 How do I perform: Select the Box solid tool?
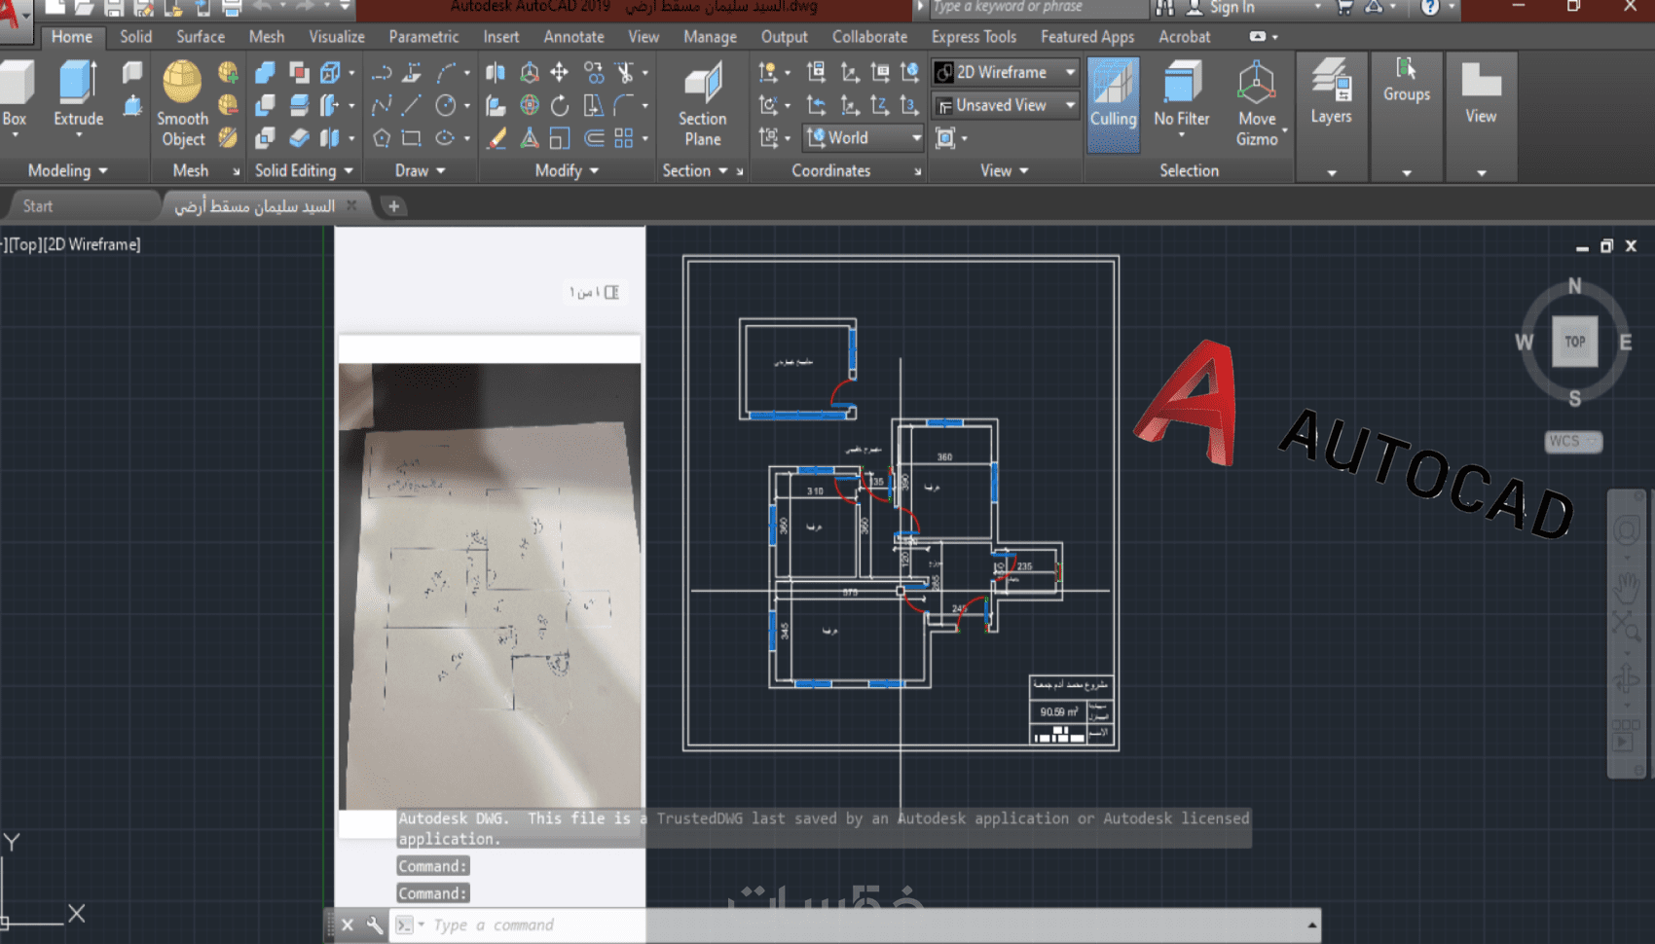click(x=16, y=95)
